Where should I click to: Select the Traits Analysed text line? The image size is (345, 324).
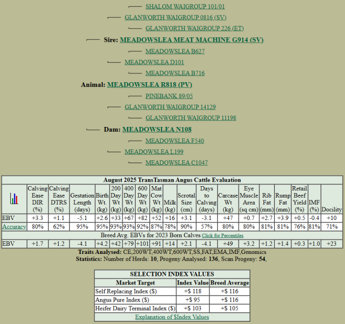coord(172,252)
